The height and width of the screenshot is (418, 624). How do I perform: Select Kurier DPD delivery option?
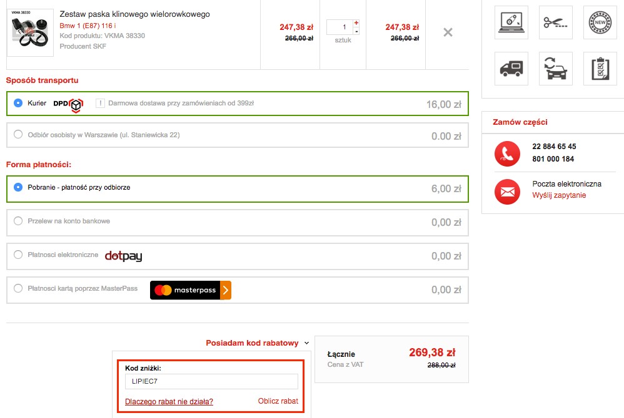[x=18, y=103]
